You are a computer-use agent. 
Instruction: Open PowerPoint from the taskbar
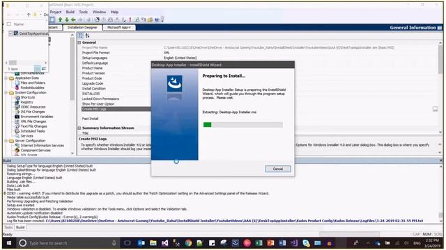270,243
